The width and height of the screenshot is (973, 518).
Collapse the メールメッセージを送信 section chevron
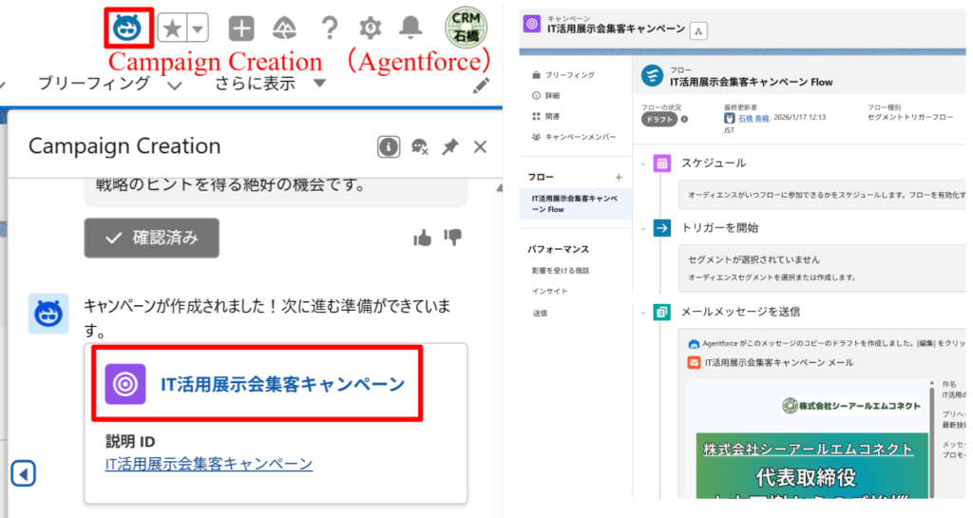643,312
